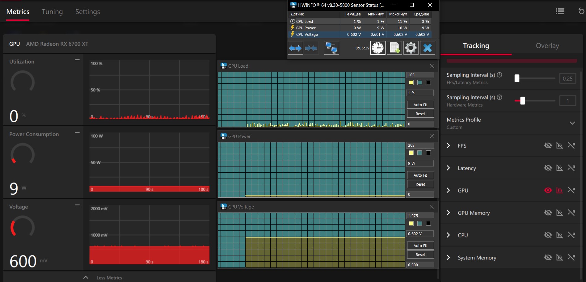Select the GPU Voltage row in HWiNFO table
The height and width of the screenshot is (282, 586).
[x=360, y=34]
